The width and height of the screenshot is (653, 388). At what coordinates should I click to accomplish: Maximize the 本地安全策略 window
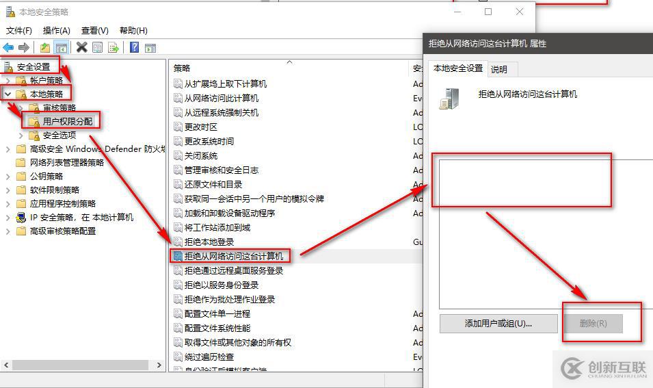tap(488, 12)
